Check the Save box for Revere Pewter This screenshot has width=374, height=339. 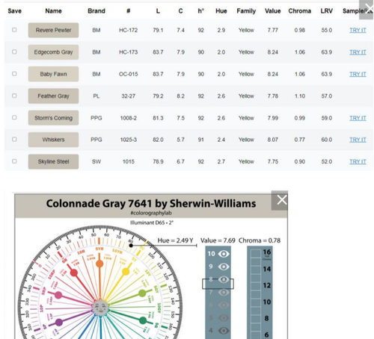coord(14,30)
